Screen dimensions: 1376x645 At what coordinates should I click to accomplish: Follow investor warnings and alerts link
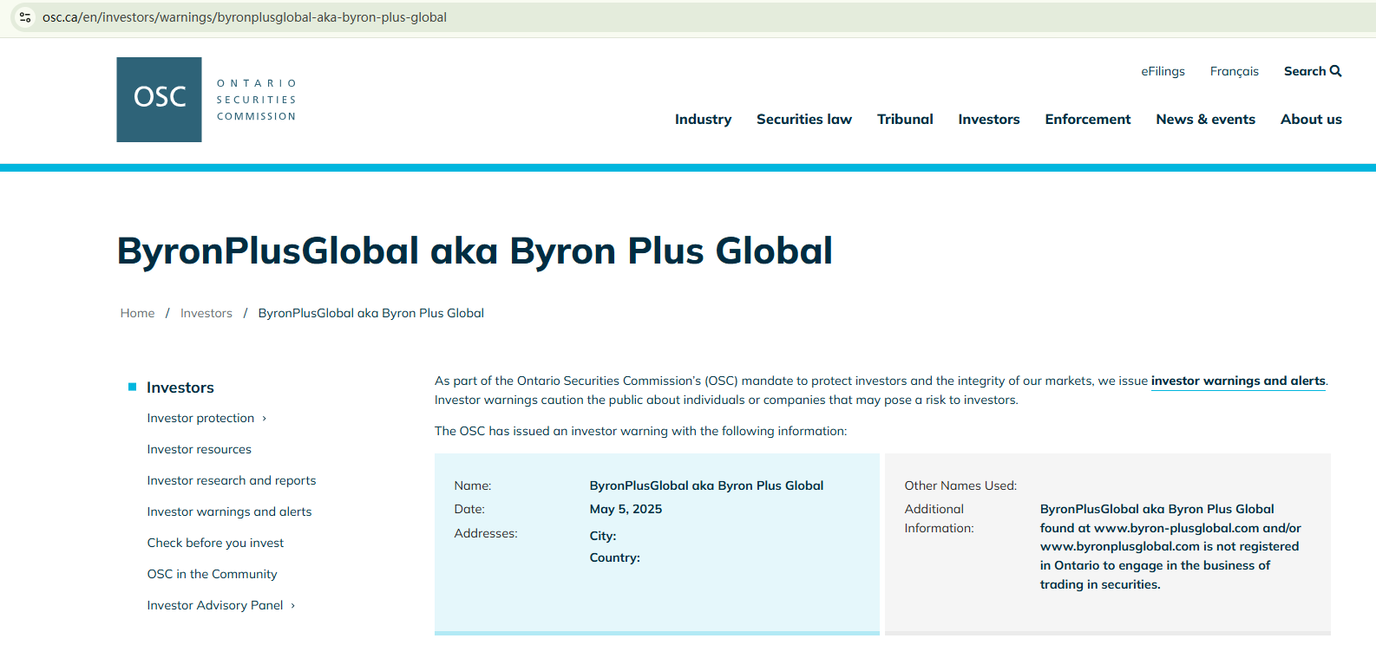[1237, 381]
